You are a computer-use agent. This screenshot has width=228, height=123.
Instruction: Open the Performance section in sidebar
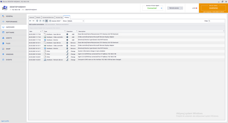[x=12, y=22]
